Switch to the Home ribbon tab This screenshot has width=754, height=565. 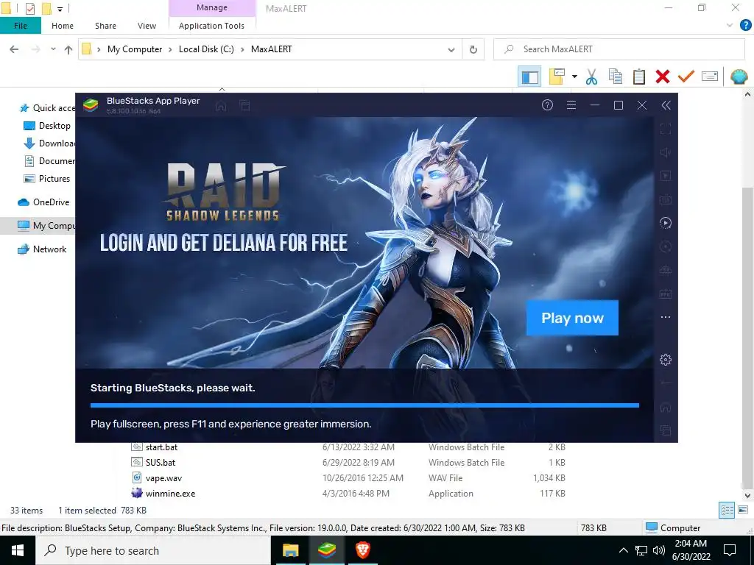tap(63, 26)
